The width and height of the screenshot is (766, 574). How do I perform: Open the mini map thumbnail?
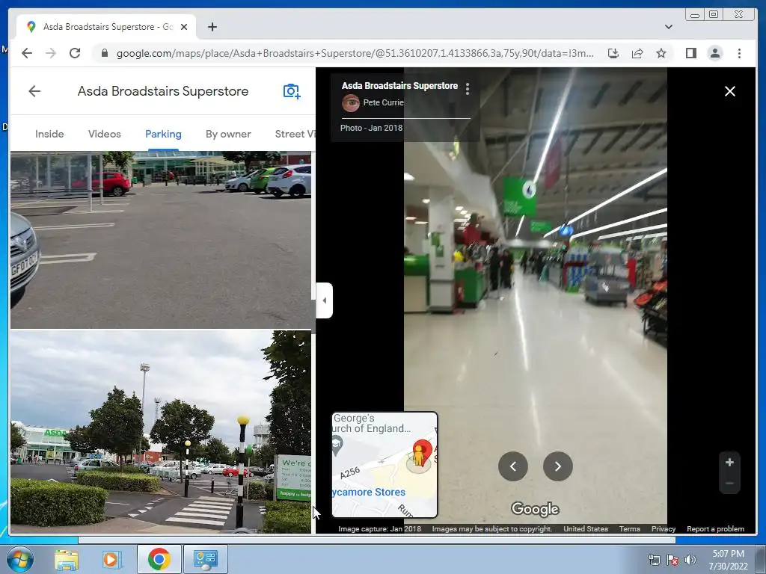[384, 465]
